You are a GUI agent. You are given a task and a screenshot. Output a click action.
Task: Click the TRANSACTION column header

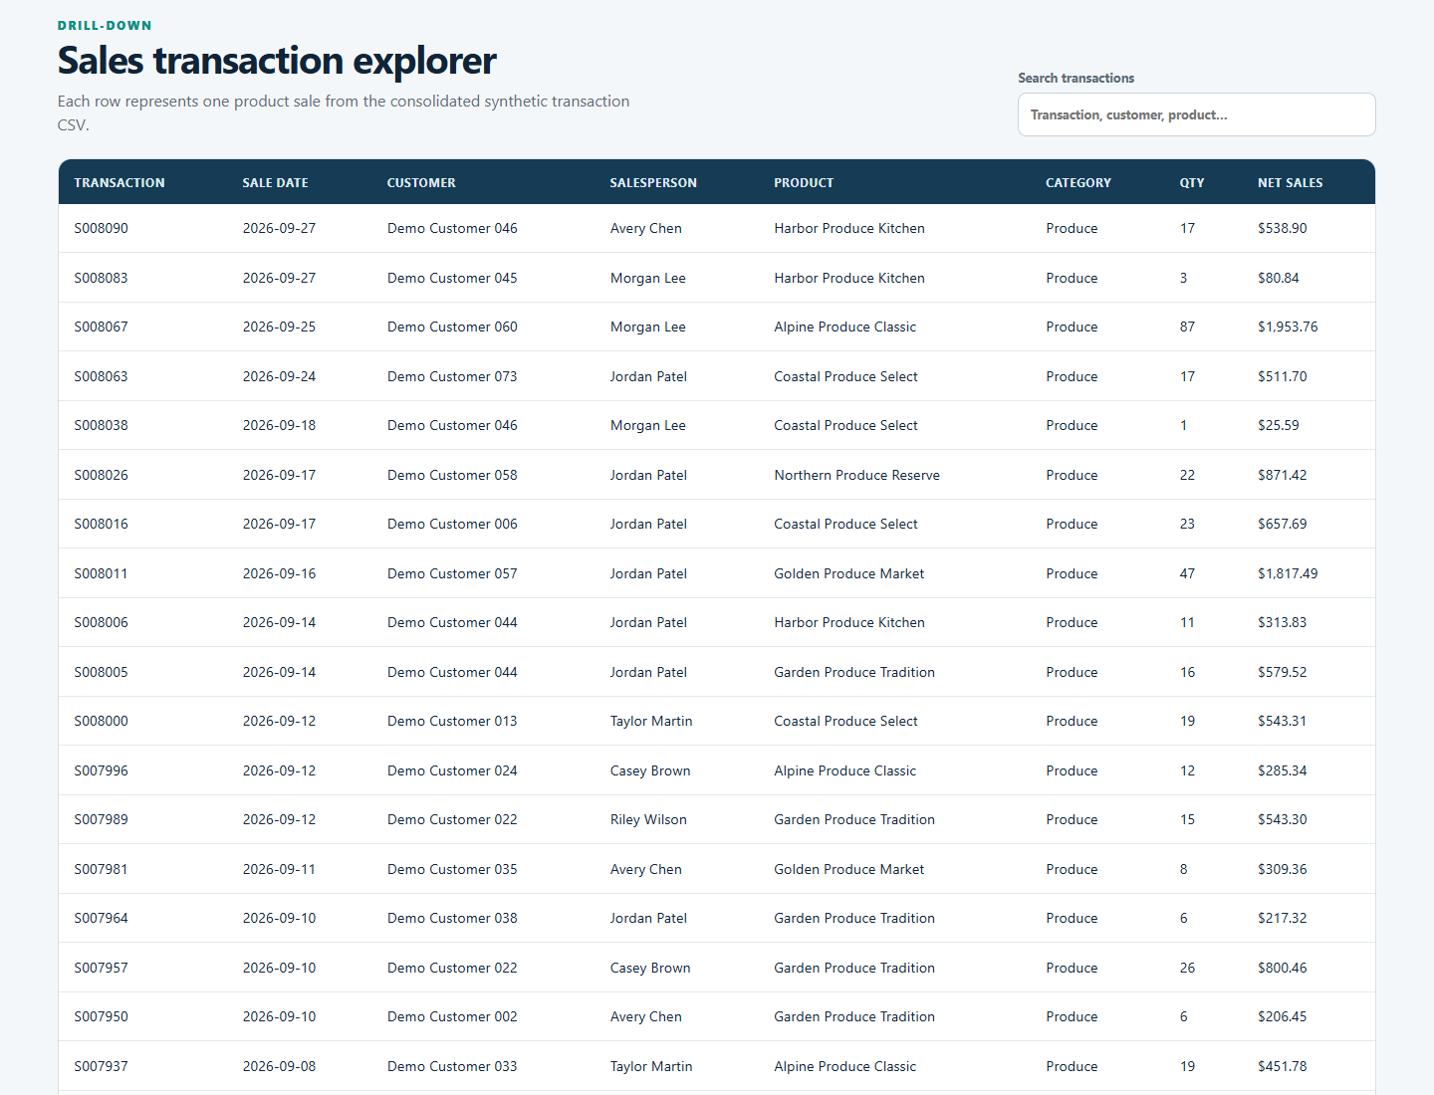coord(119,183)
